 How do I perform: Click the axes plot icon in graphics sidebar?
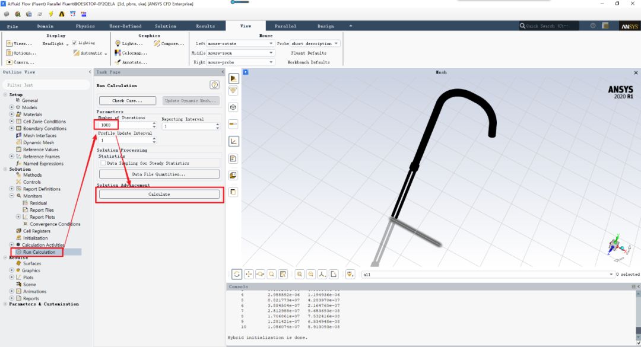[x=233, y=141]
